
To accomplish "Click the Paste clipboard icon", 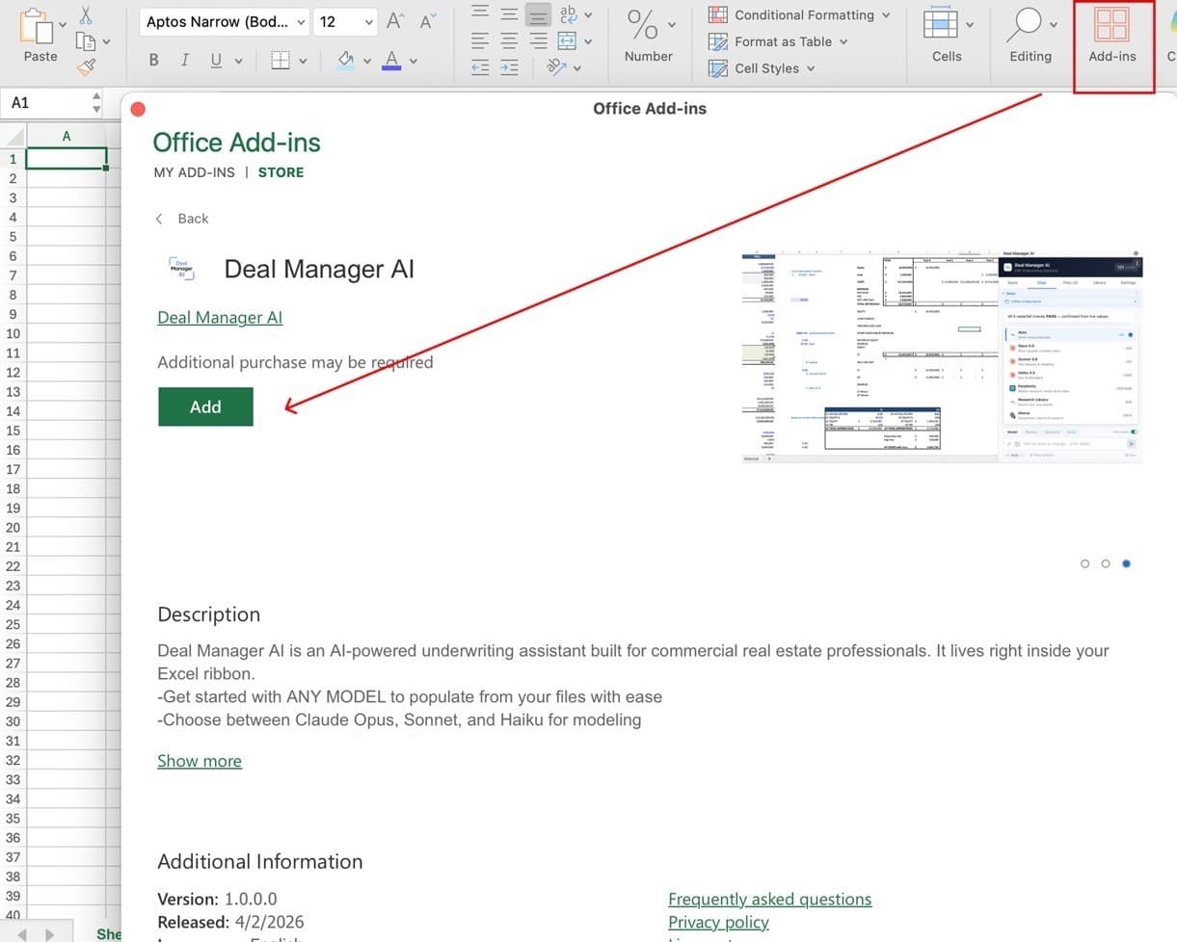I will click(36, 25).
